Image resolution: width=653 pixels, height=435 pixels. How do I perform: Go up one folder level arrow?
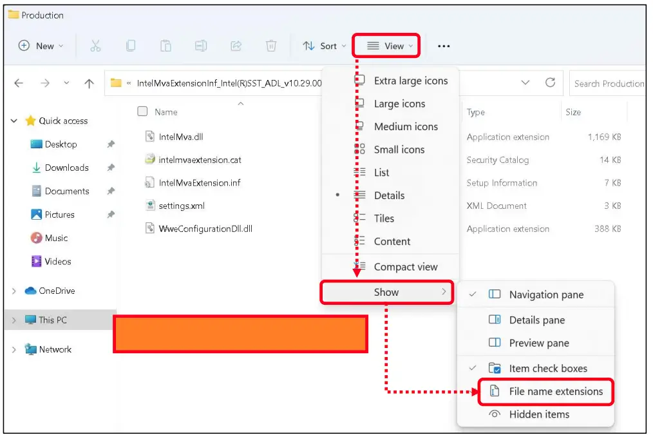click(89, 83)
